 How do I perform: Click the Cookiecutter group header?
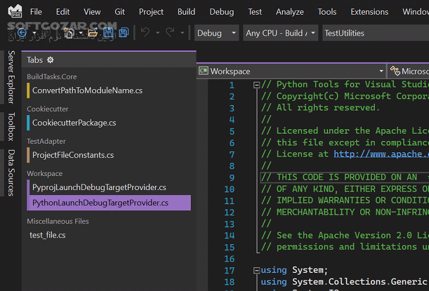point(47,109)
